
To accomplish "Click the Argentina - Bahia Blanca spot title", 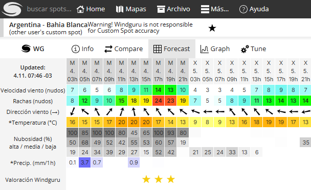I will tap(48, 25).
